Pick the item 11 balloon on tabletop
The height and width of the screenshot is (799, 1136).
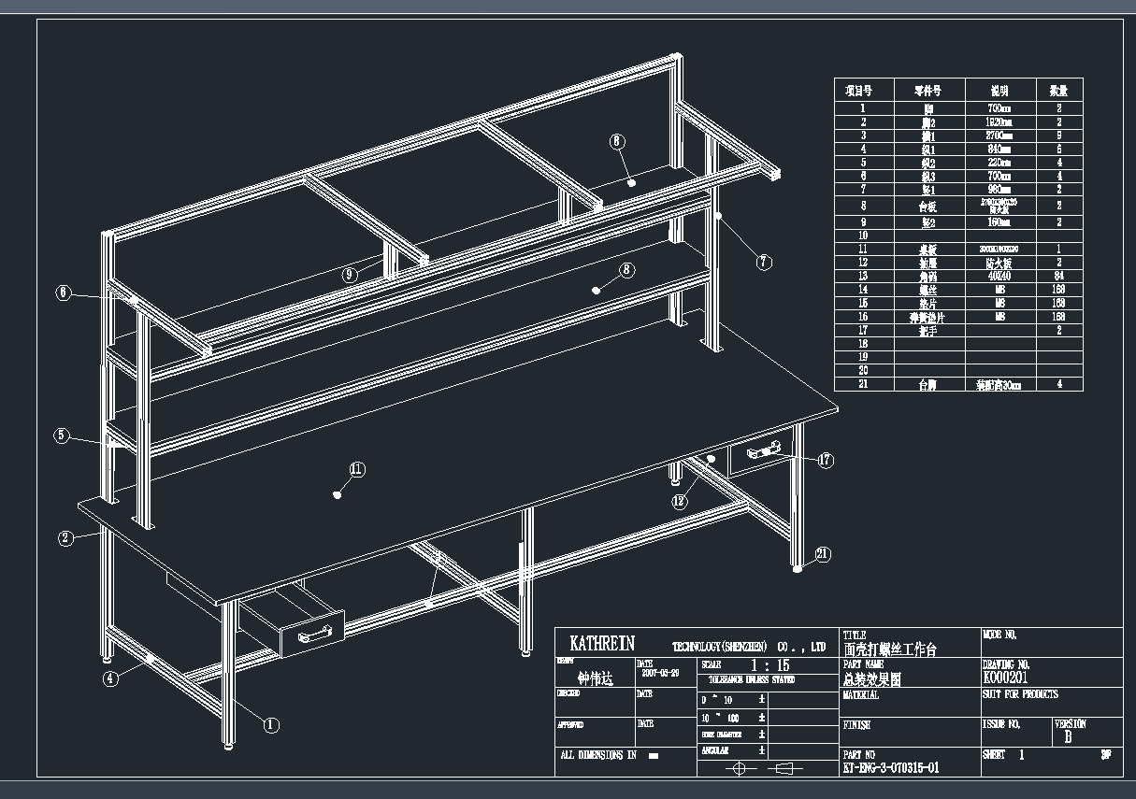point(356,469)
